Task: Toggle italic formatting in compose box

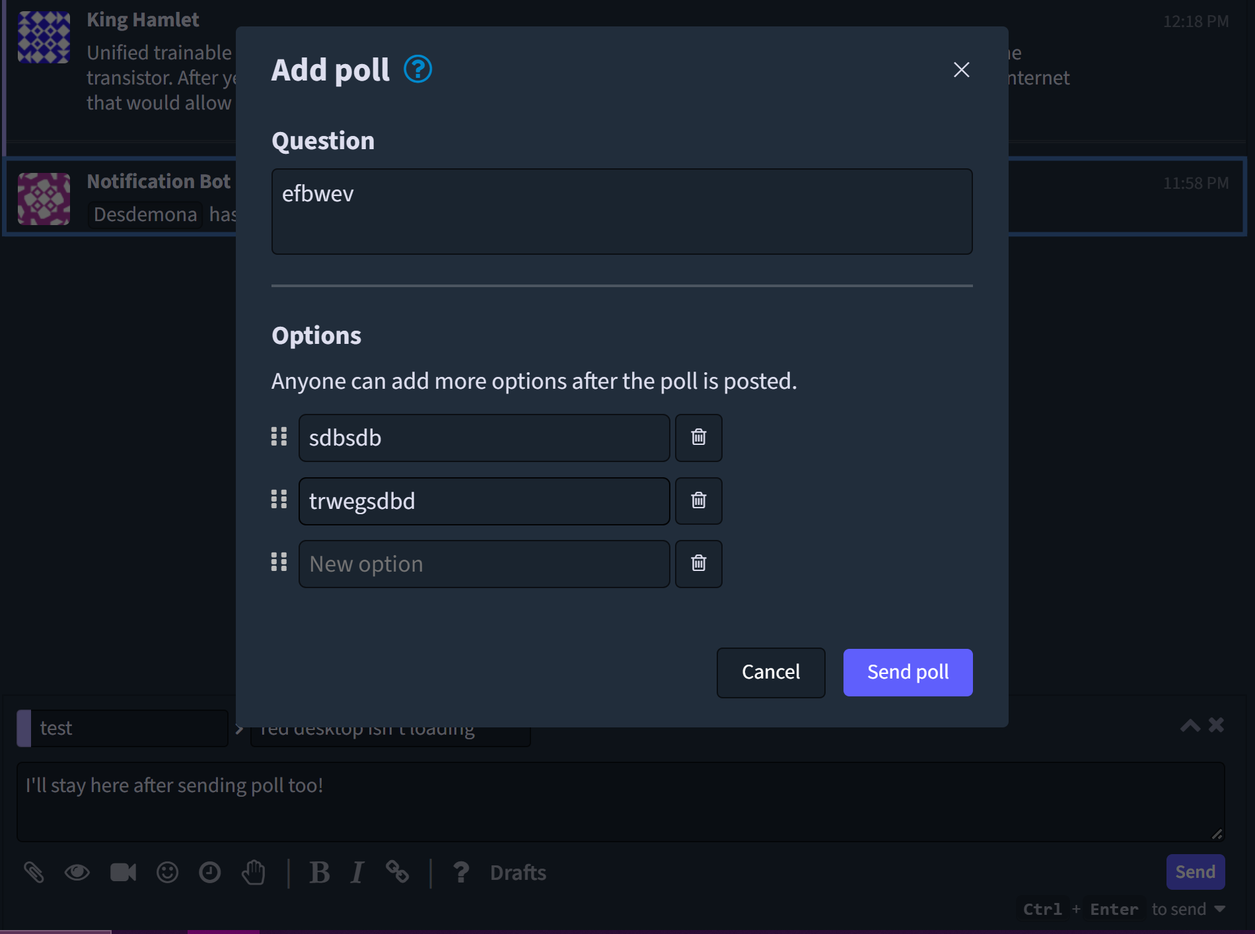Action: 357,873
